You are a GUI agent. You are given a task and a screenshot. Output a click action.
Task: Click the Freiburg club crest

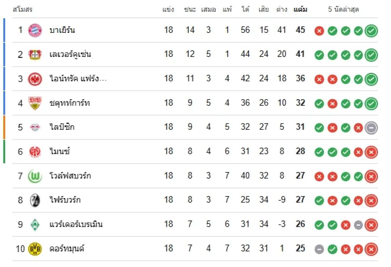35,200
